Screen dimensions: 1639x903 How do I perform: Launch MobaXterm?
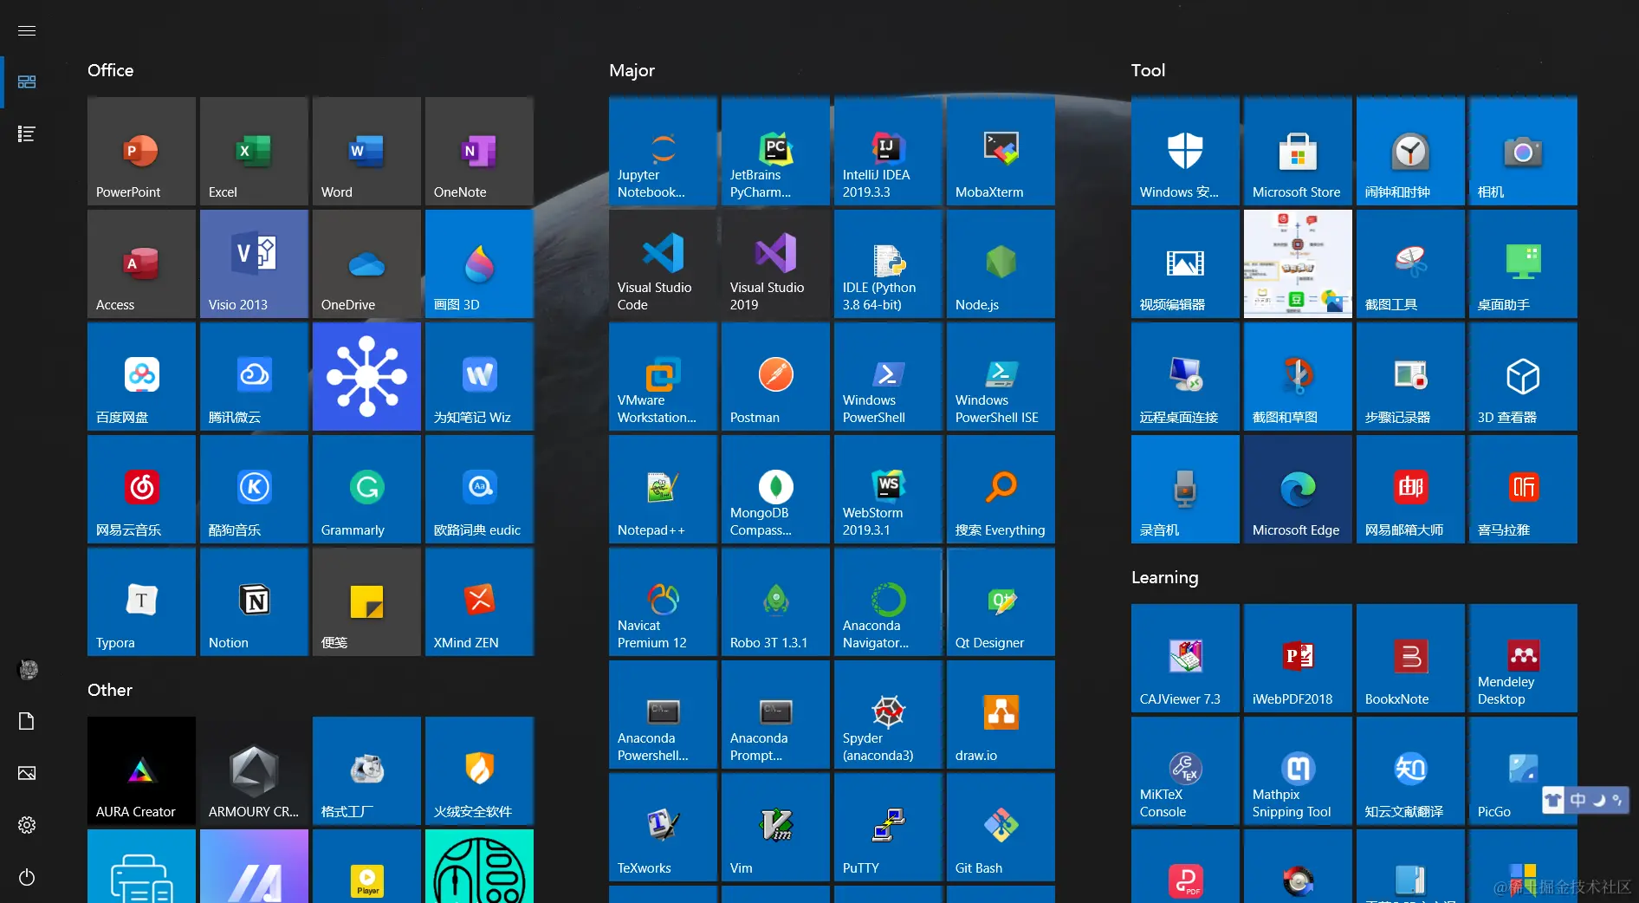pos(1001,151)
